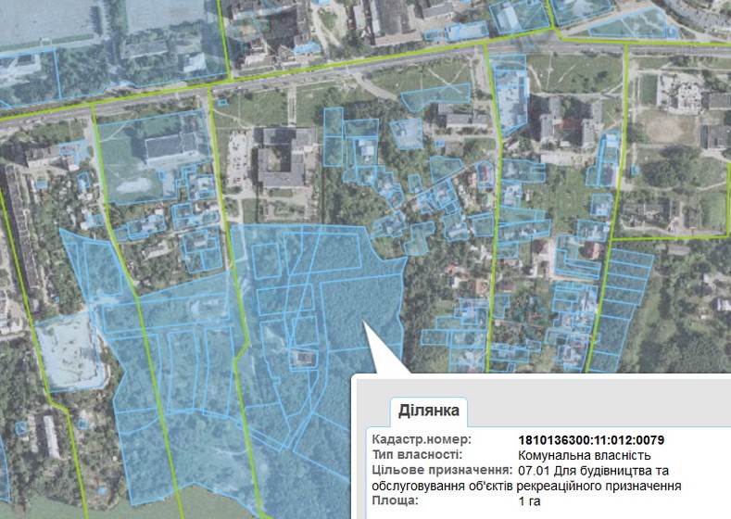This screenshot has height=519, width=731.
Task: Click the Комунальна власність ownership value
Action: tap(584, 455)
